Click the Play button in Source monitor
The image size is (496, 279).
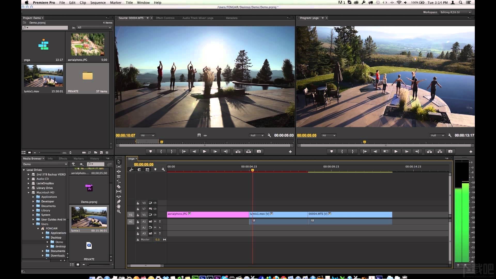coord(204,151)
